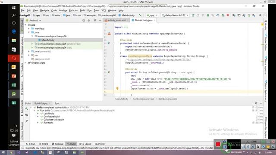Click the Gradle side panel tab on right edge
The height and width of the screenshot is (155, 276).
click(266, 25)
